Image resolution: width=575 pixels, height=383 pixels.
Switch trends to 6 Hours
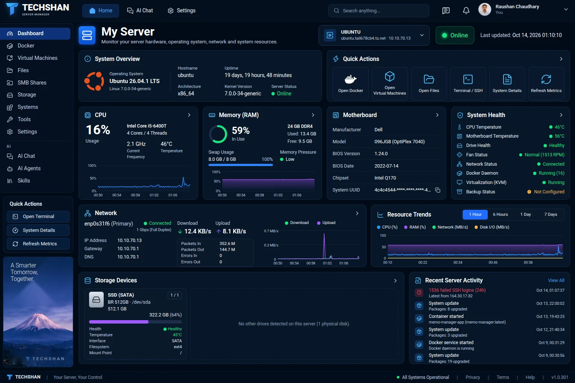(500, 214)
